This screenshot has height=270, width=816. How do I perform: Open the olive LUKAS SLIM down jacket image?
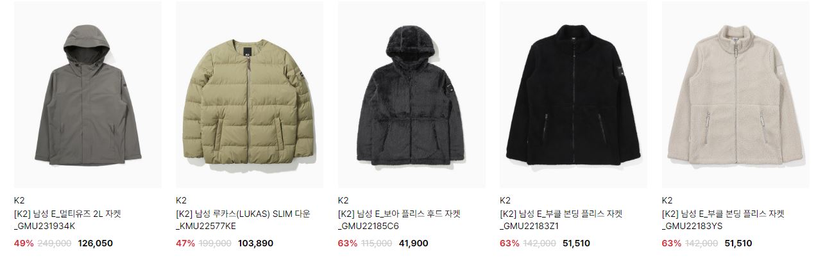coord(250,95)
